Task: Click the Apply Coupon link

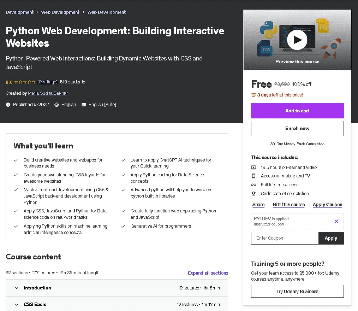Action: (x=327, y=205)
